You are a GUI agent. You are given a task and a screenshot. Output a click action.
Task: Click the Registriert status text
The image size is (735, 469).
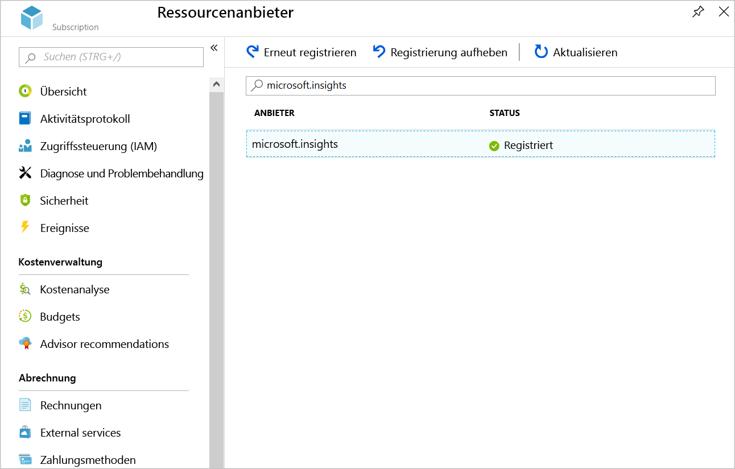click(528, 146)
